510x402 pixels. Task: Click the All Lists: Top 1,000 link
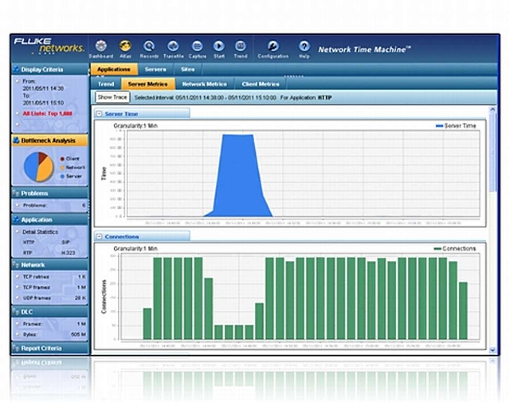point(47,113)
